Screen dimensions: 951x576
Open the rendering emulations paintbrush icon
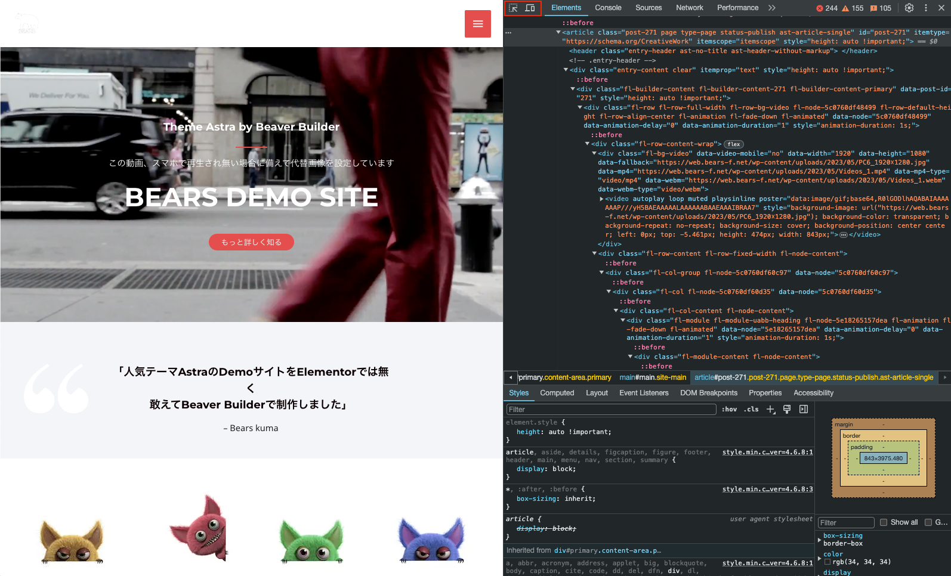pos(787,409)
